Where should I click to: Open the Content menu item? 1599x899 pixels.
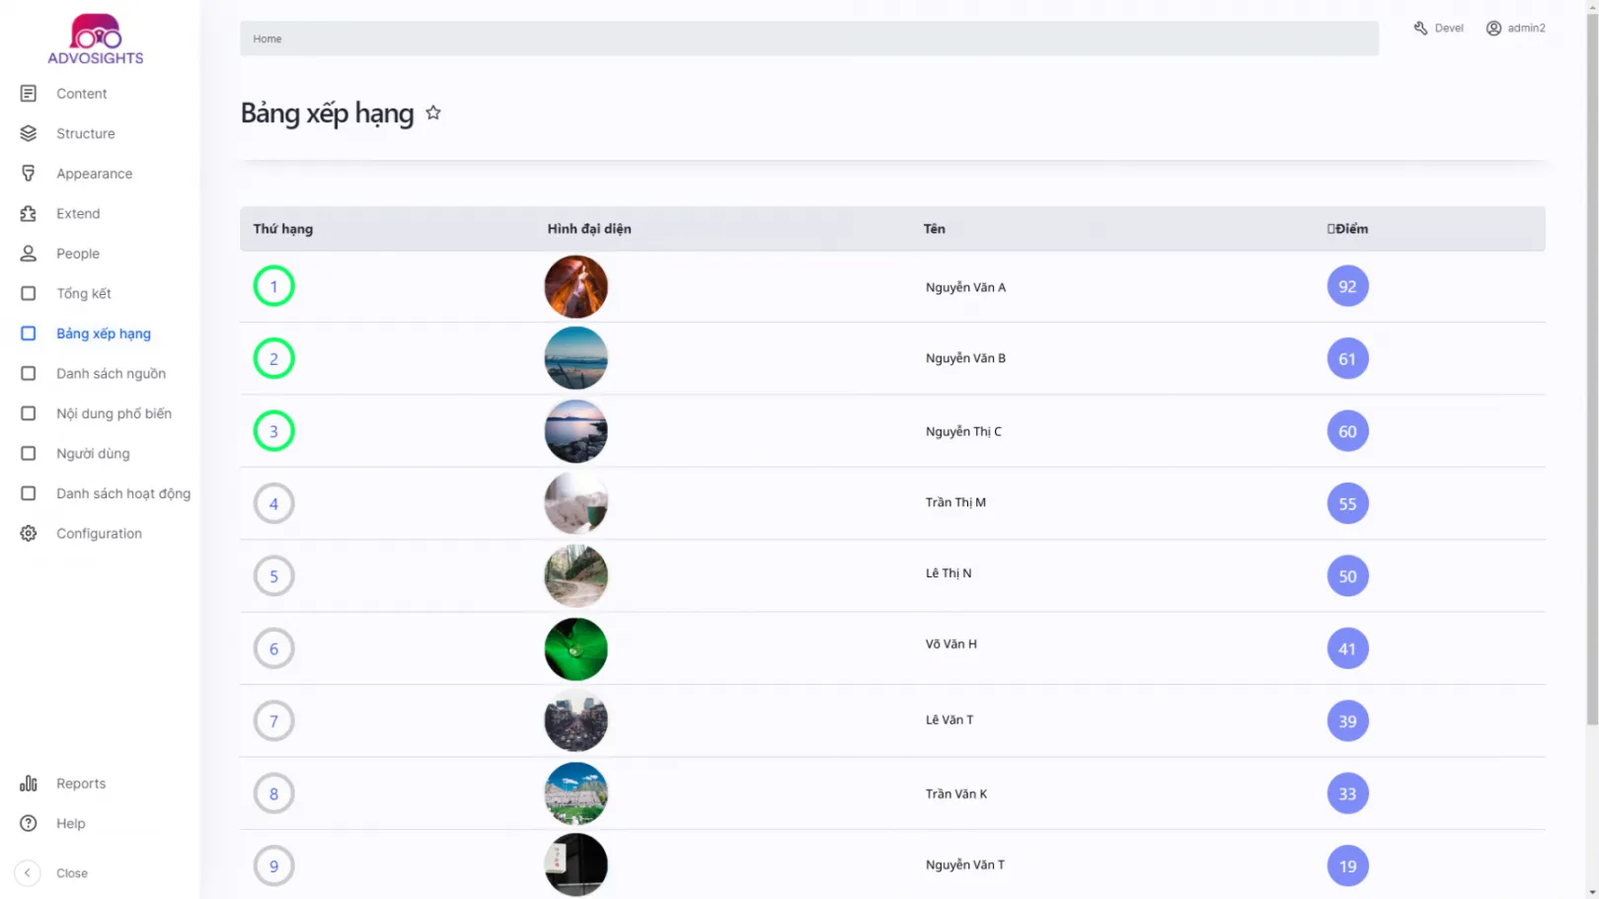pos(82,94)
